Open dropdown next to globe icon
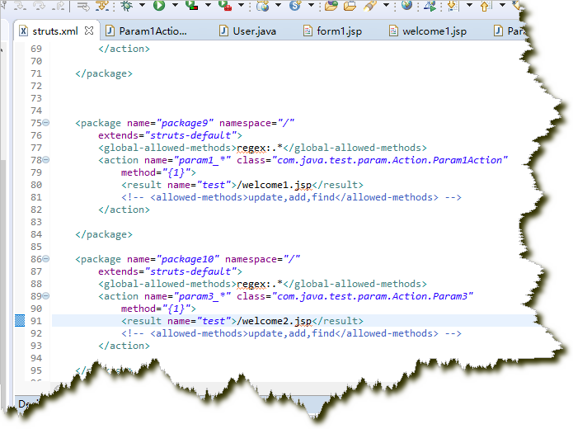The width and height of the screenshot is (573, 429). click(x=278, y=6)
